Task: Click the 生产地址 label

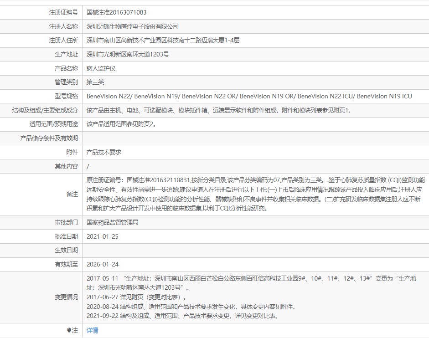Action: [66, 54]
